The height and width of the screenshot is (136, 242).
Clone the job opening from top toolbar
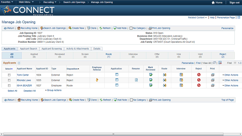[92, 28]
